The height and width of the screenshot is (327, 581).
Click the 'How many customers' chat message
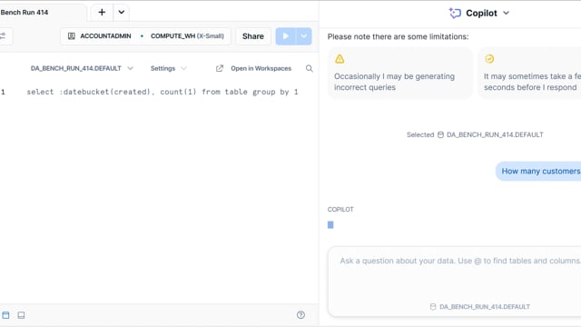(538, 172)
